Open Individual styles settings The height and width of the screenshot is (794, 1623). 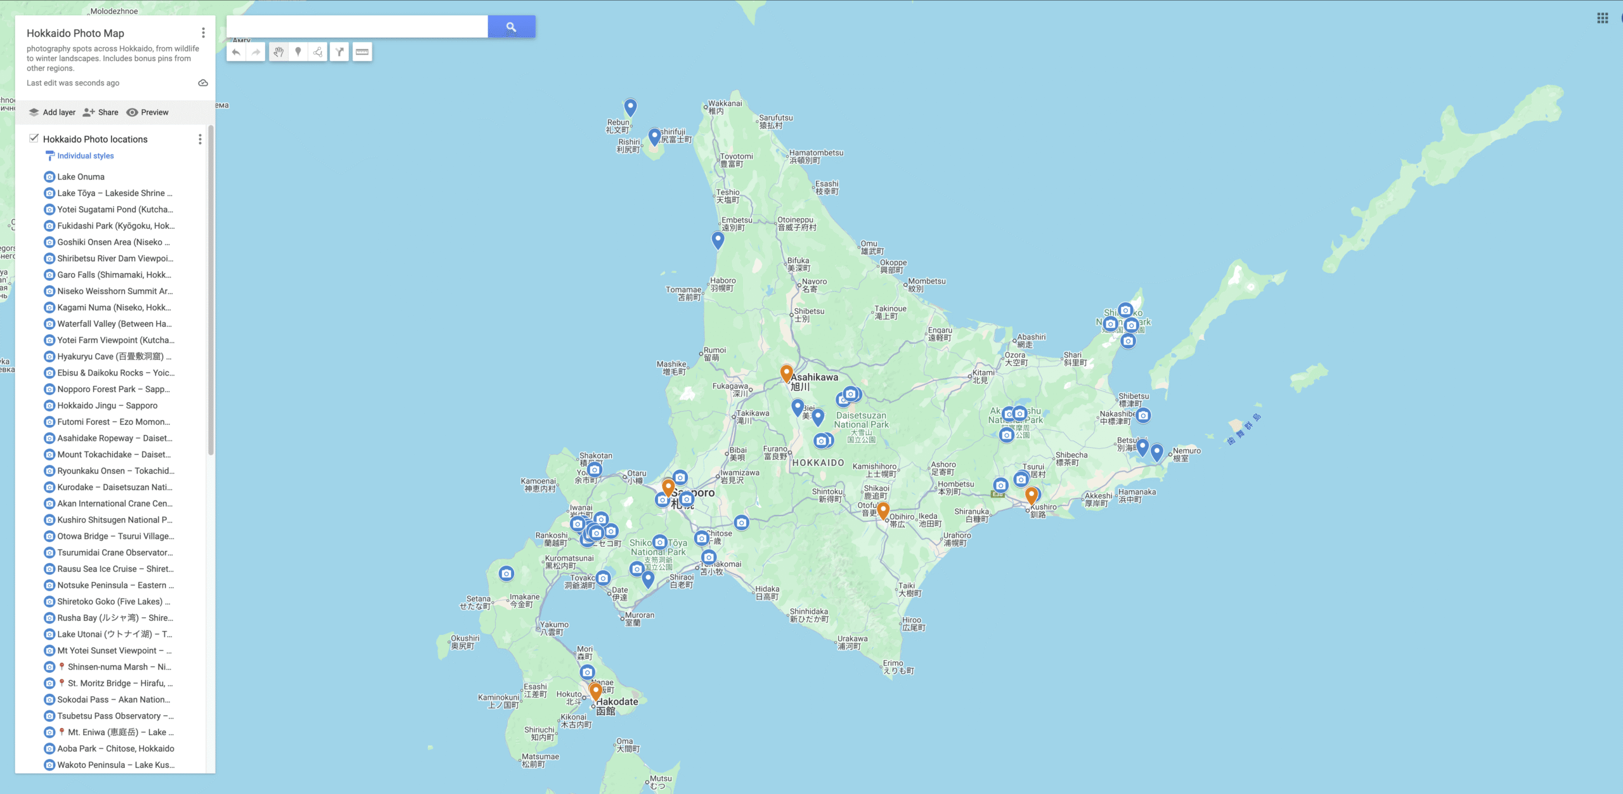85,156
